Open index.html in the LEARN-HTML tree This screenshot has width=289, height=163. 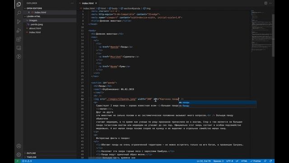tap(35, 32)
